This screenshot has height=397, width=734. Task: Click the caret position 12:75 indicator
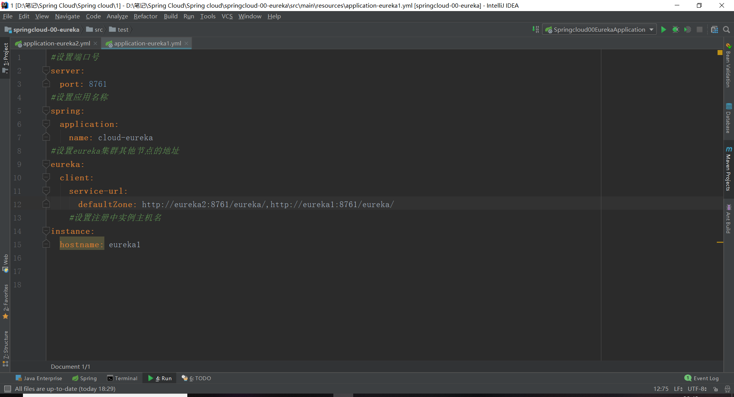pos(661,389)
